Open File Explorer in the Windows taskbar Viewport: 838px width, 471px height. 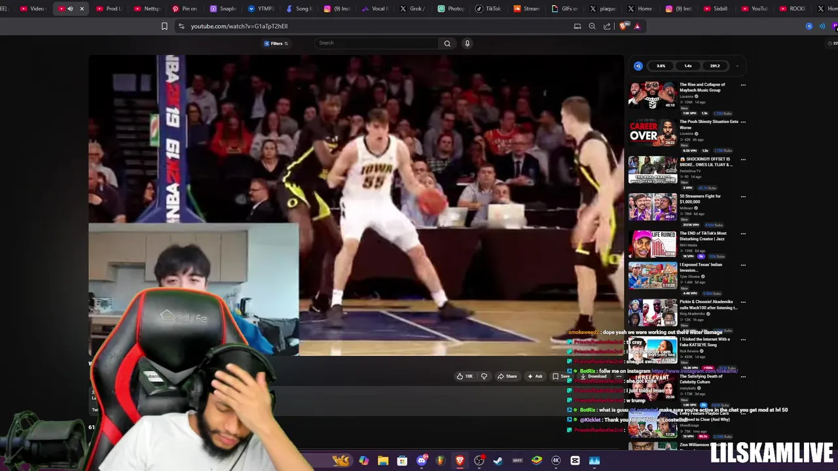point(383,461)
